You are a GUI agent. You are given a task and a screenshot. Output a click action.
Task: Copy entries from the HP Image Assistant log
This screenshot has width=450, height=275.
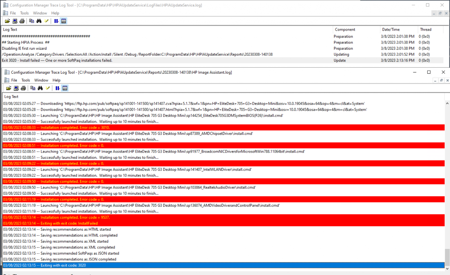(x=33, y=88)
